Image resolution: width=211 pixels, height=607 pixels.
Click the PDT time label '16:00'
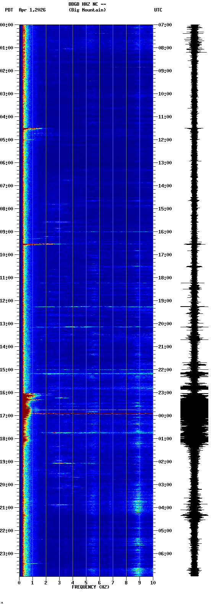pyautogui.click(x=6, y=393)
